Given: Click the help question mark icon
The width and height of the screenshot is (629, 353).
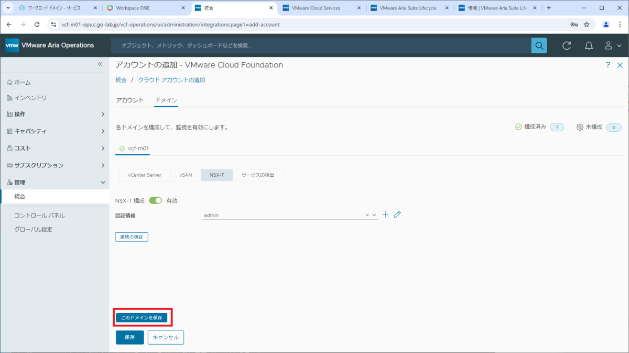Looking at the screenshot, I should pos(608,65).
